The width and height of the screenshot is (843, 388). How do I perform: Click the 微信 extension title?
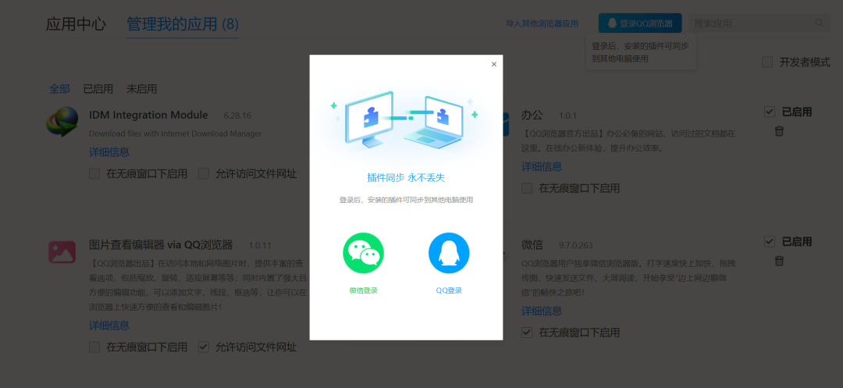tap(532, 245)
